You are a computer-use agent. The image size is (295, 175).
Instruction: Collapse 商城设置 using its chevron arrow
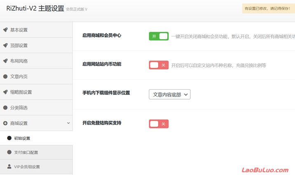(68, 123)
